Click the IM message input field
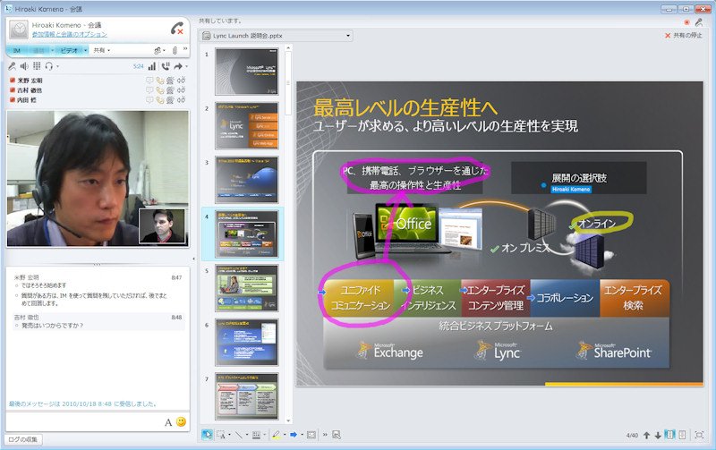This screenshot has width=716, height=450. coord(84,421)
